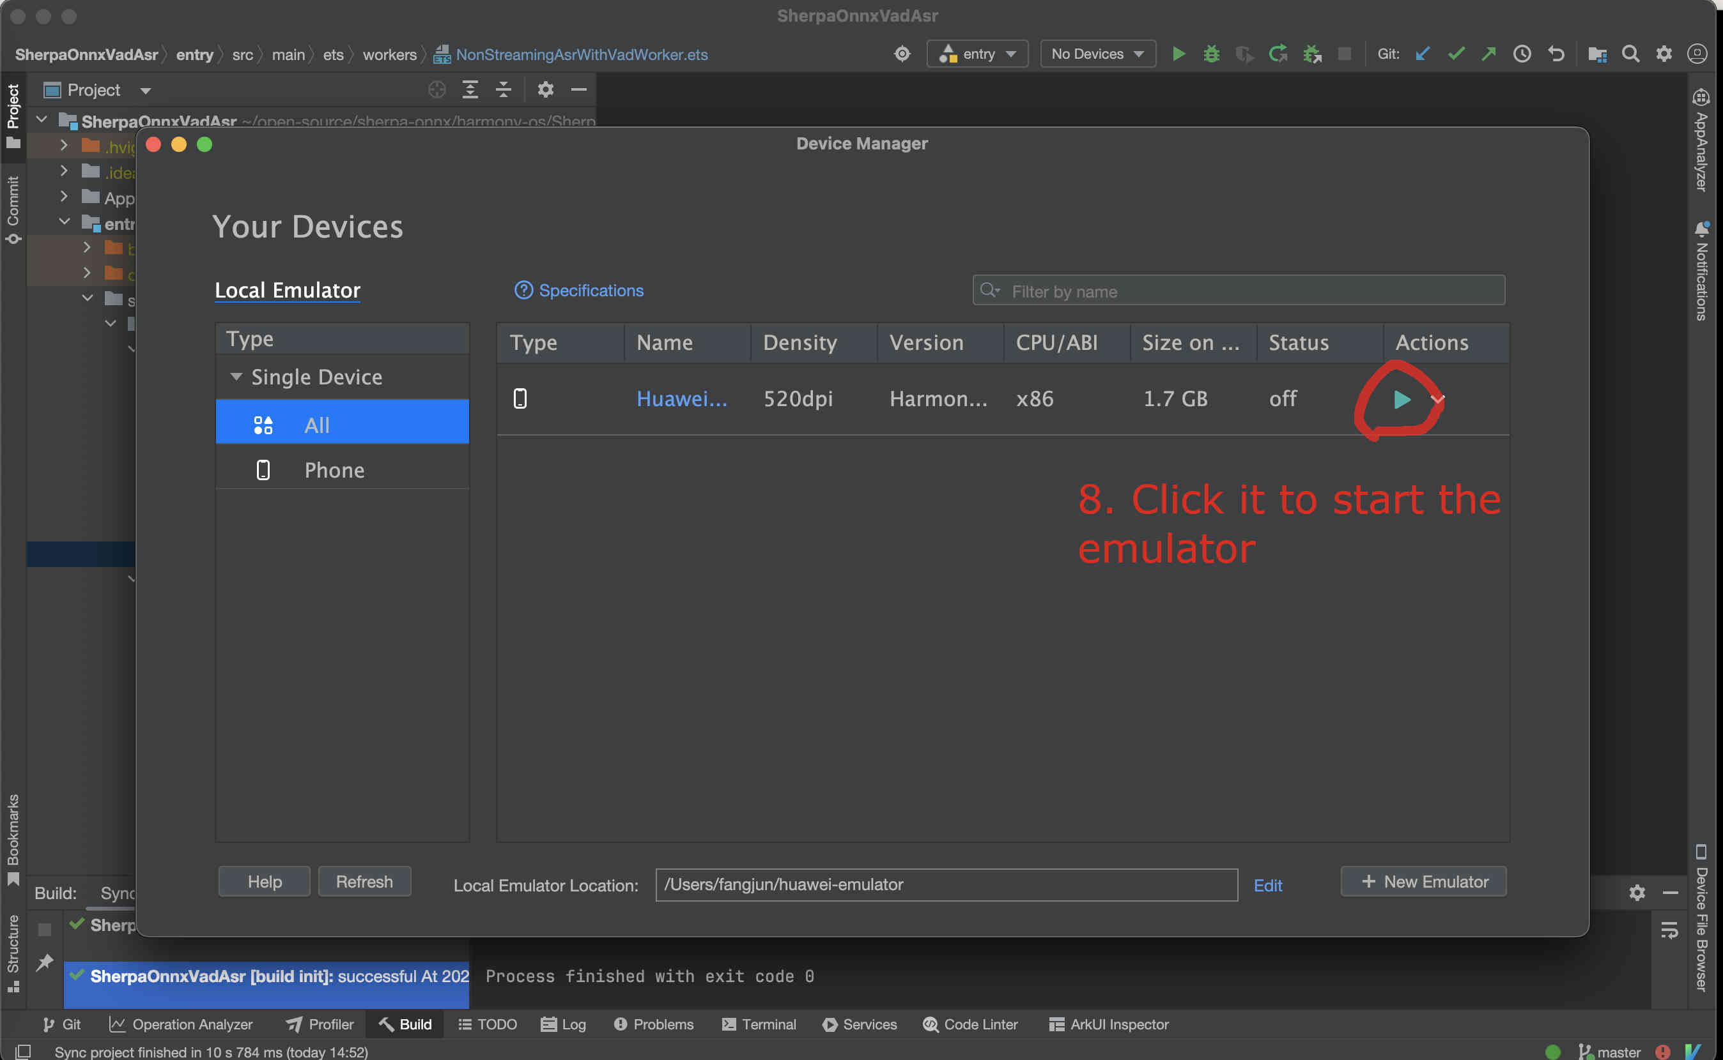The width and height of the screenshot is (1723, 1060).
Task: Collapse the Single Device tree node
Action: pos(236,377)
